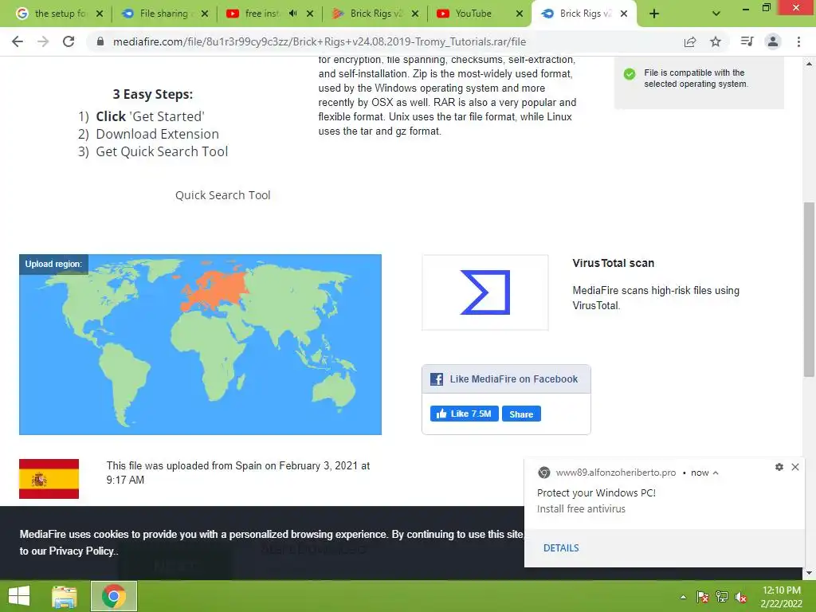This screenshot has height=612, width=816.
Task: Open the taskbar clock showing 12:10 PM
Action: point(781,596)
